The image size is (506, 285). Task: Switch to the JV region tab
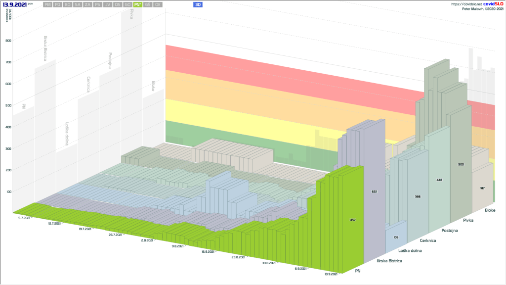107,4
